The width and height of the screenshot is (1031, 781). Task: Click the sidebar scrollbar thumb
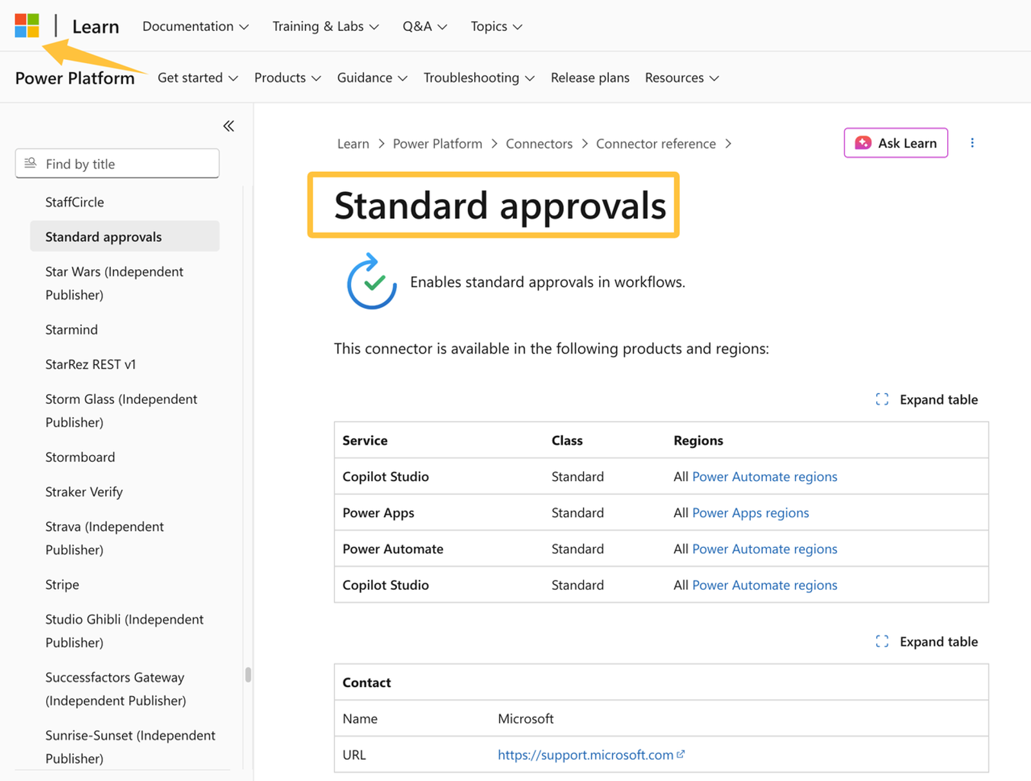(x=248, y=674)
